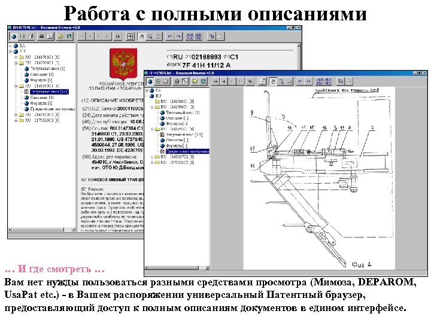Select highlighted Титульный лист [1/1] in back window
The image size is (431, 323).
coord(49,92)
